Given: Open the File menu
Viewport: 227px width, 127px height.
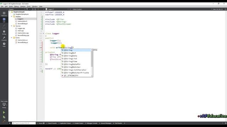Looking at the screenshot, I should tap(2, 6).
